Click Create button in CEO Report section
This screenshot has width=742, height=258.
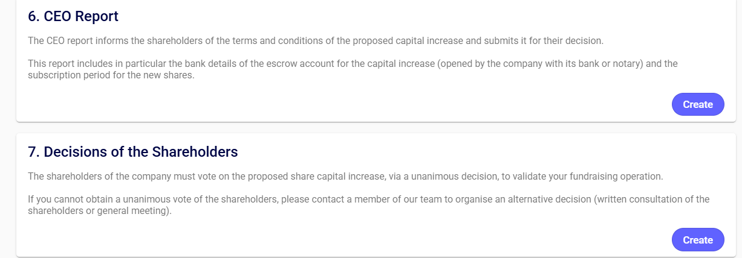(697, 104)
